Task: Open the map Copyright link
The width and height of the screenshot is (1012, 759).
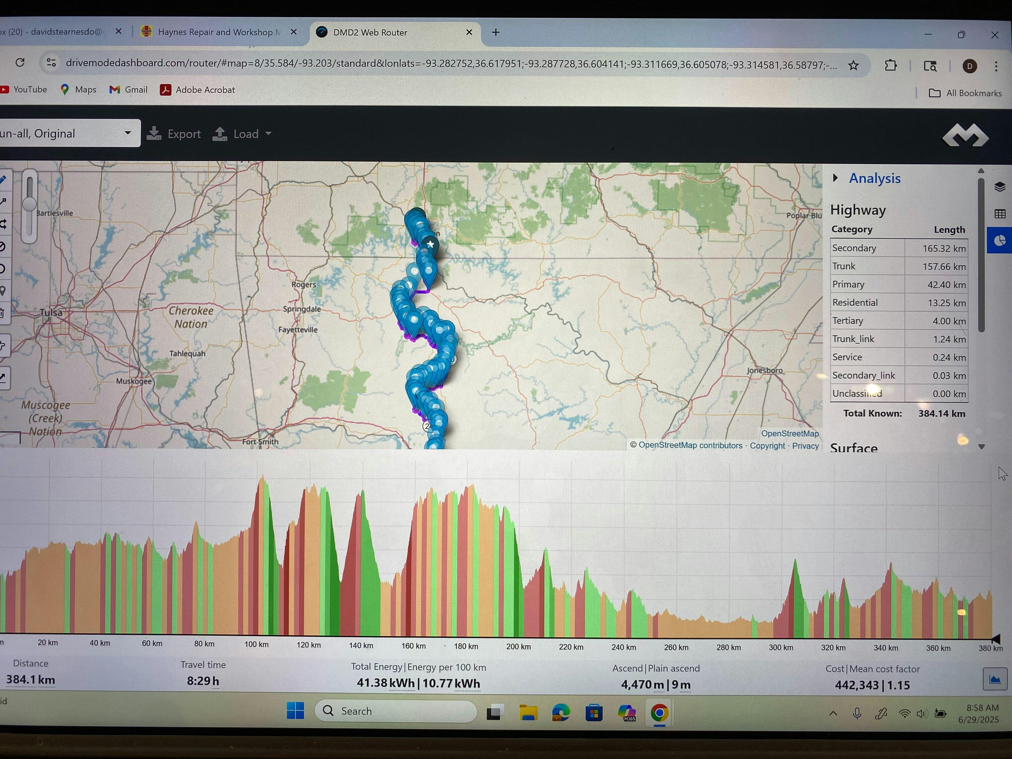Action: click(767, 446)
